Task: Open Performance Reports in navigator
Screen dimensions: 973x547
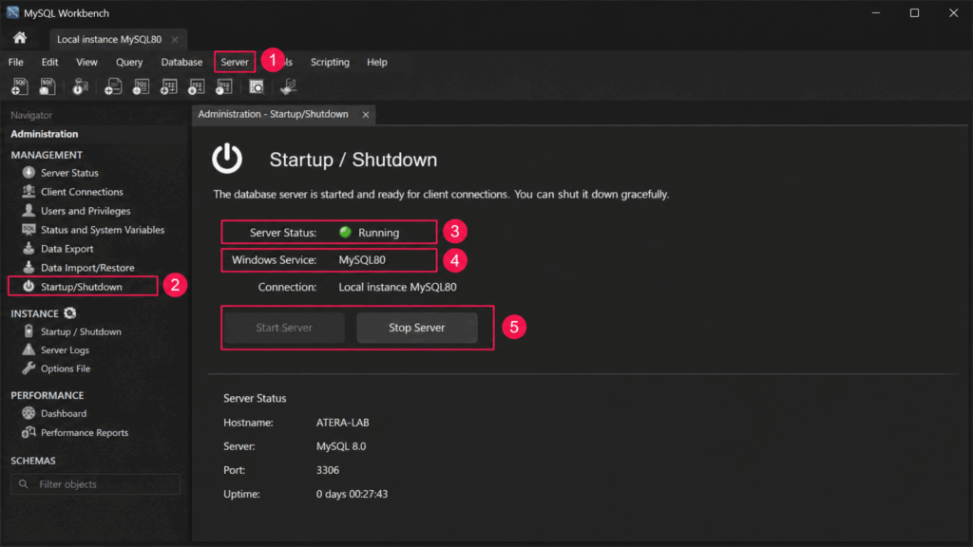Action: 85,432
